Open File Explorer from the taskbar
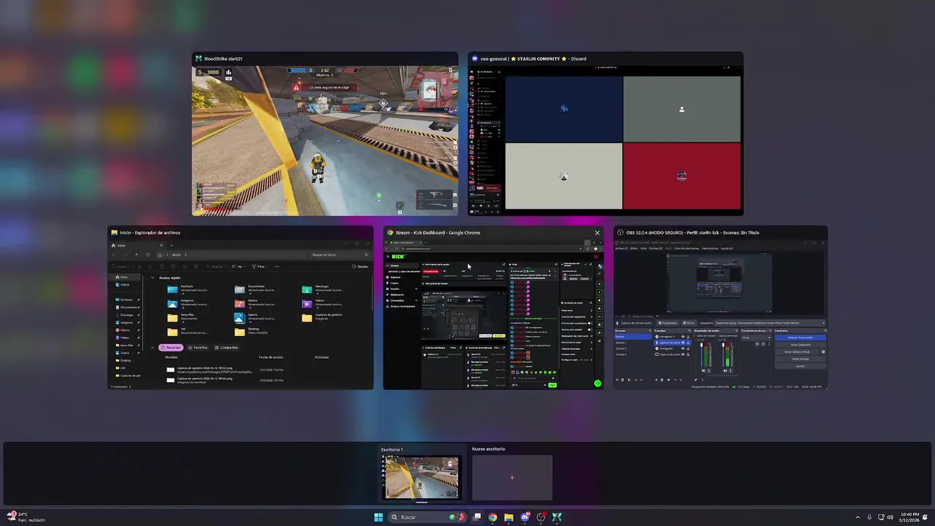 point(509,517)
